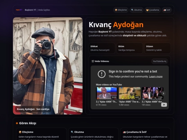This screenshot has width=187, height=140.
Task: Select the İstif nav pill
Action: (167, 10)
